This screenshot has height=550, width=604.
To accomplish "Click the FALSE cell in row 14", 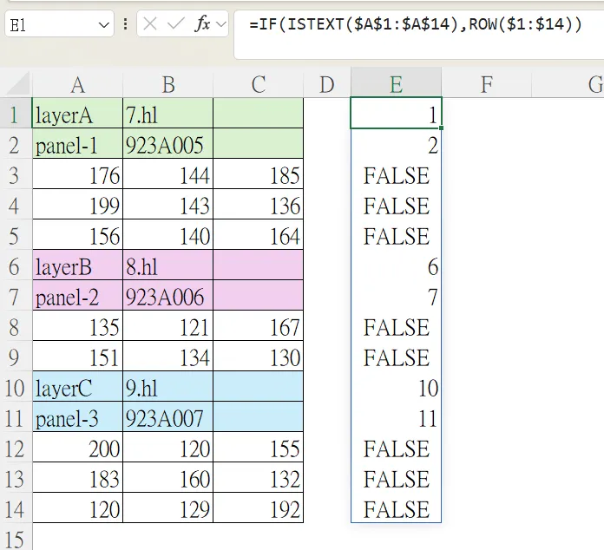I will pos(396,508).
